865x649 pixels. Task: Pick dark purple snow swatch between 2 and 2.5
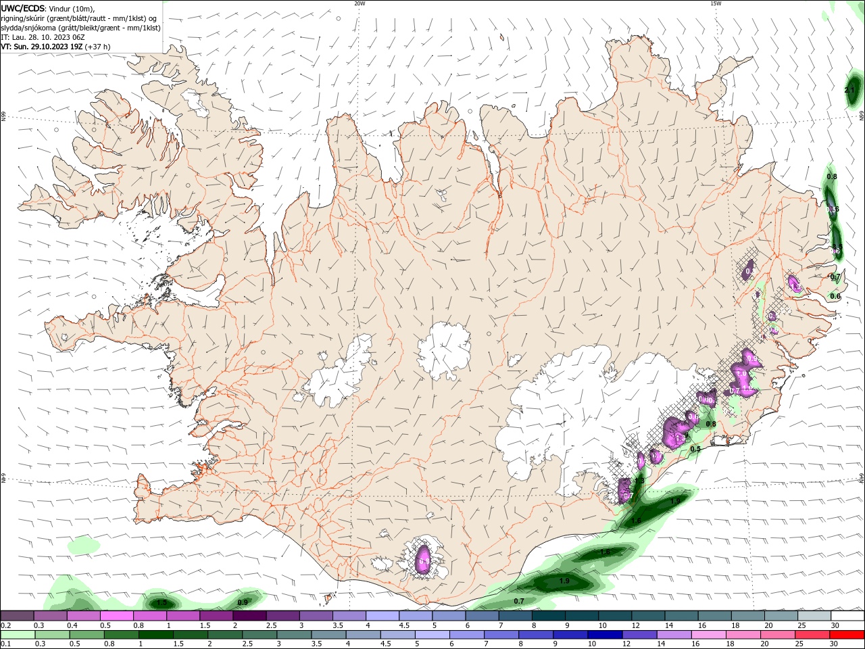[x=249, y=616]
